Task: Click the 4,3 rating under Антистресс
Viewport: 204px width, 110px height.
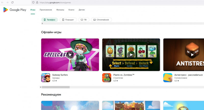Action: point(176,81)
